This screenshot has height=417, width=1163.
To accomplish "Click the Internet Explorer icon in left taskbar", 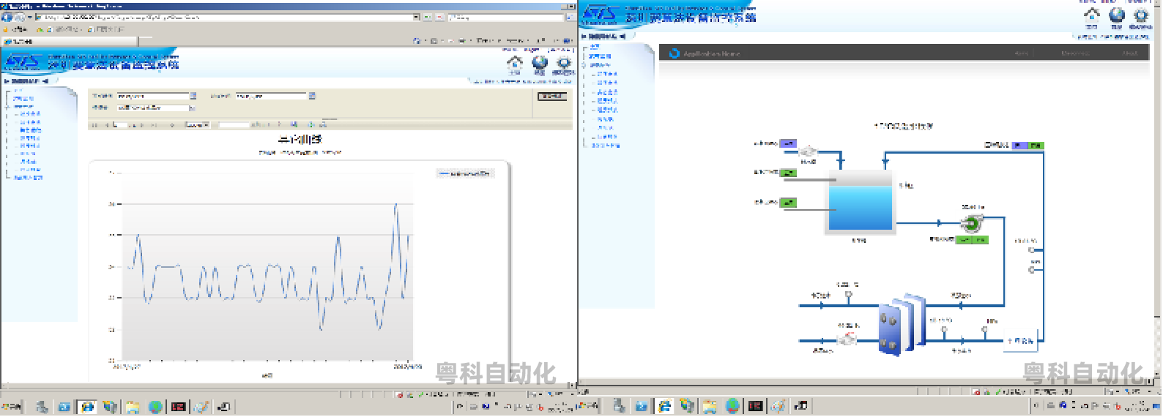I will click(x=86, y=407).
